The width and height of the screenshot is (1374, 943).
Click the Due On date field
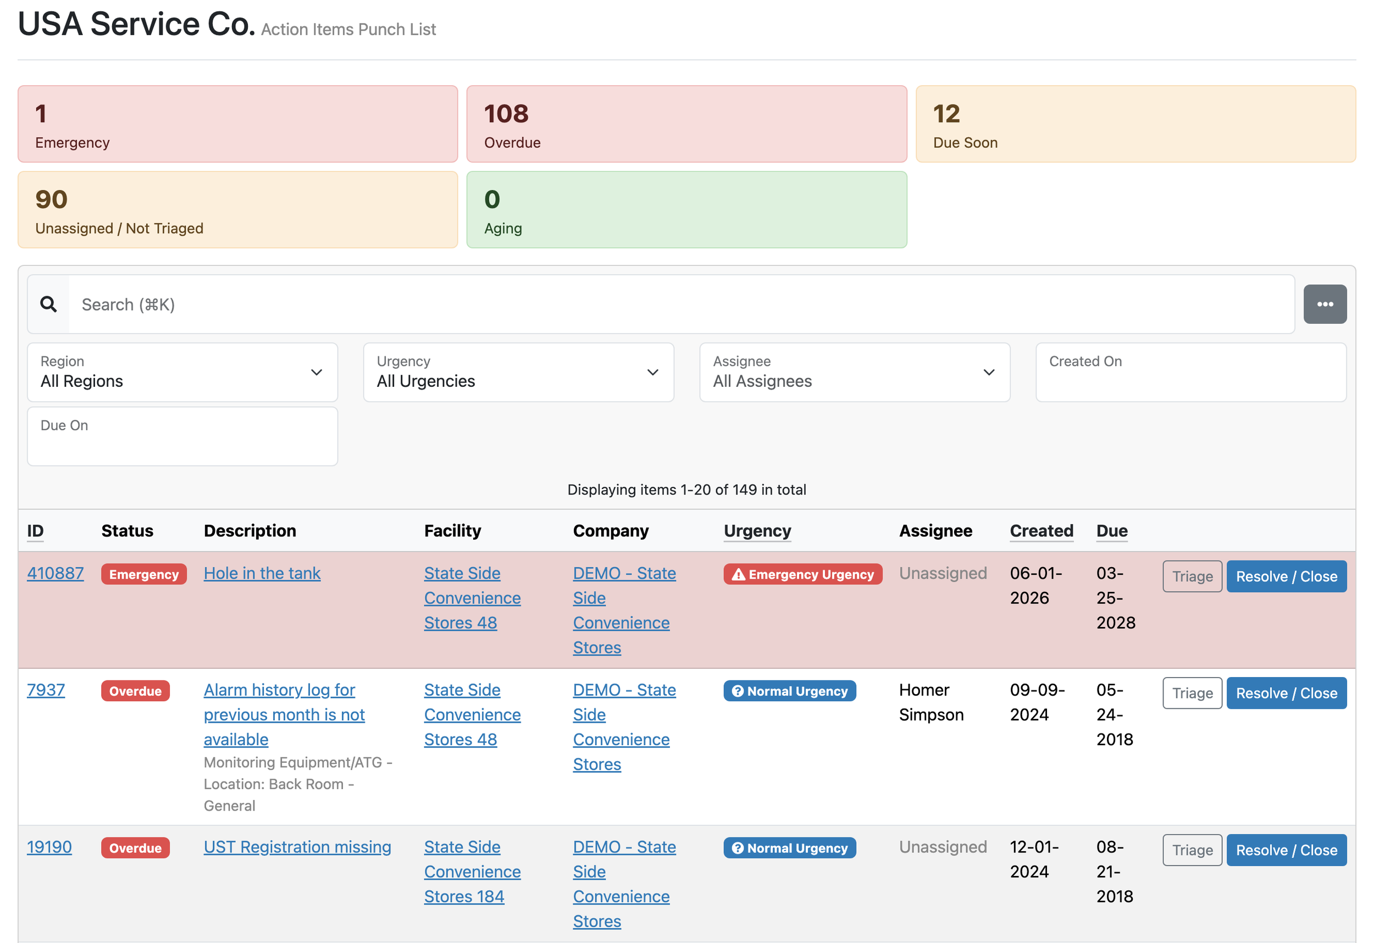tap(182, 436)
